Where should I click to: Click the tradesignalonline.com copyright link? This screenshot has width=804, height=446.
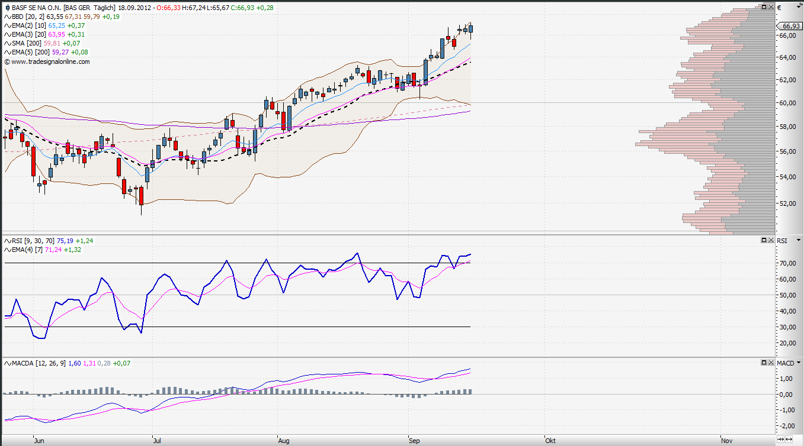tap(50, 62)
